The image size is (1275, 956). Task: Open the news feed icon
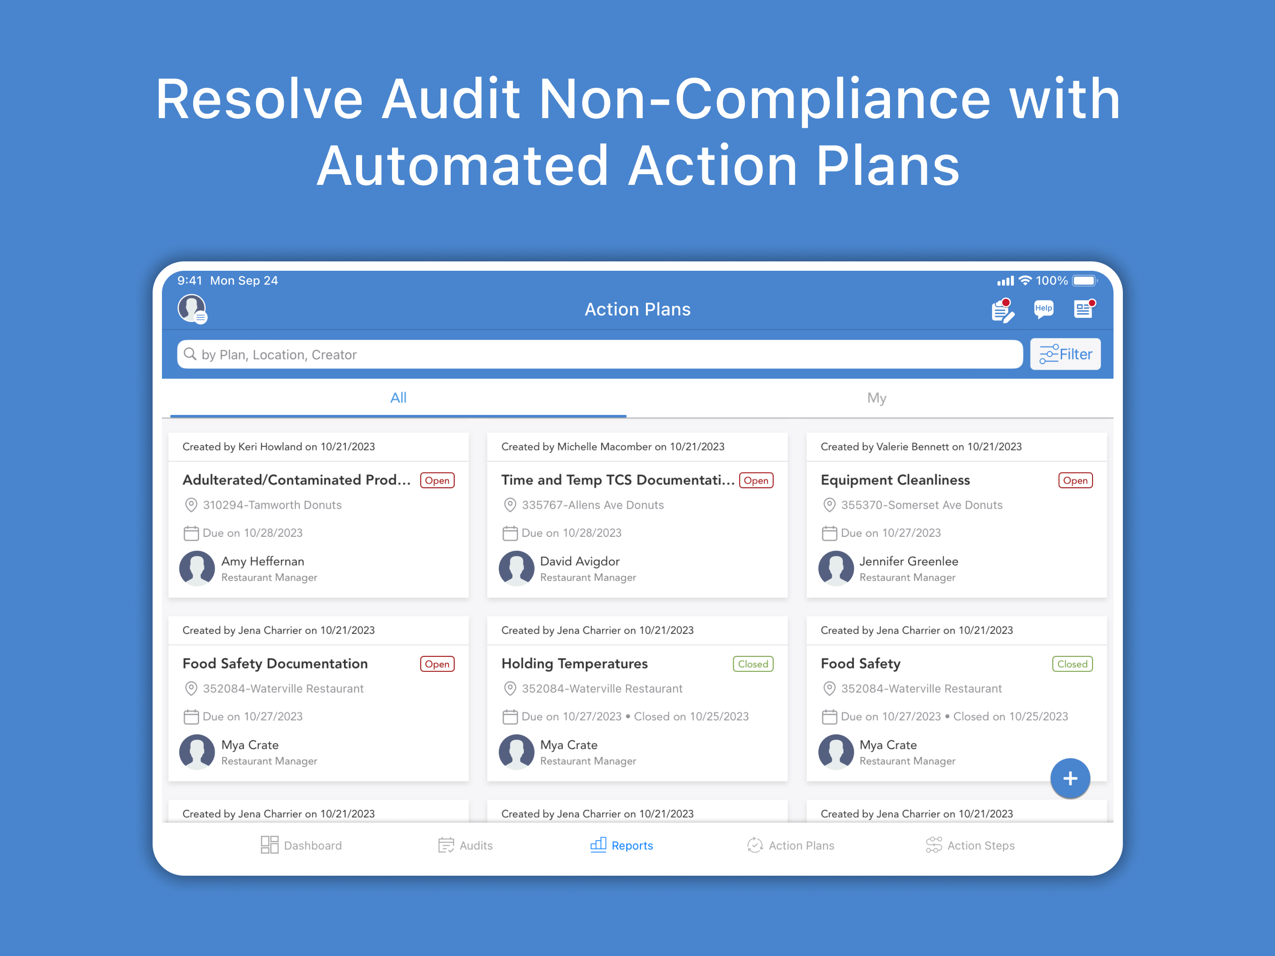pos(1084,309)
